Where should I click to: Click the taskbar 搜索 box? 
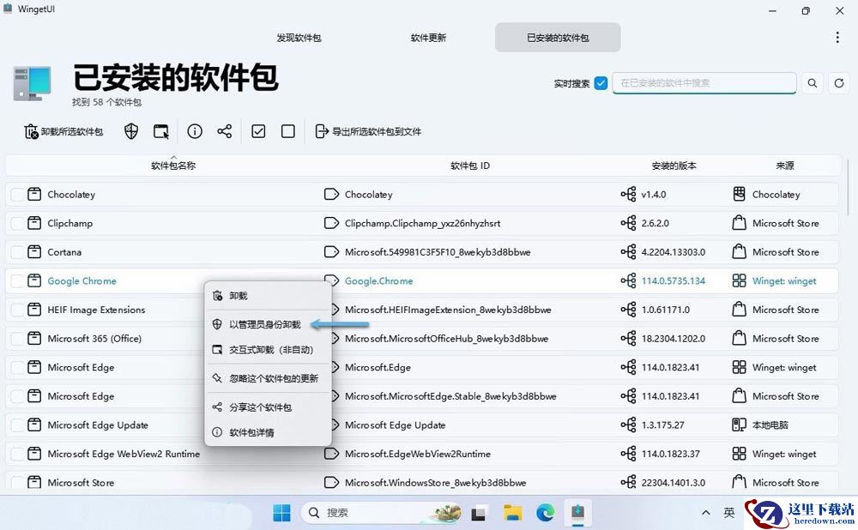(x=382, y=513)
